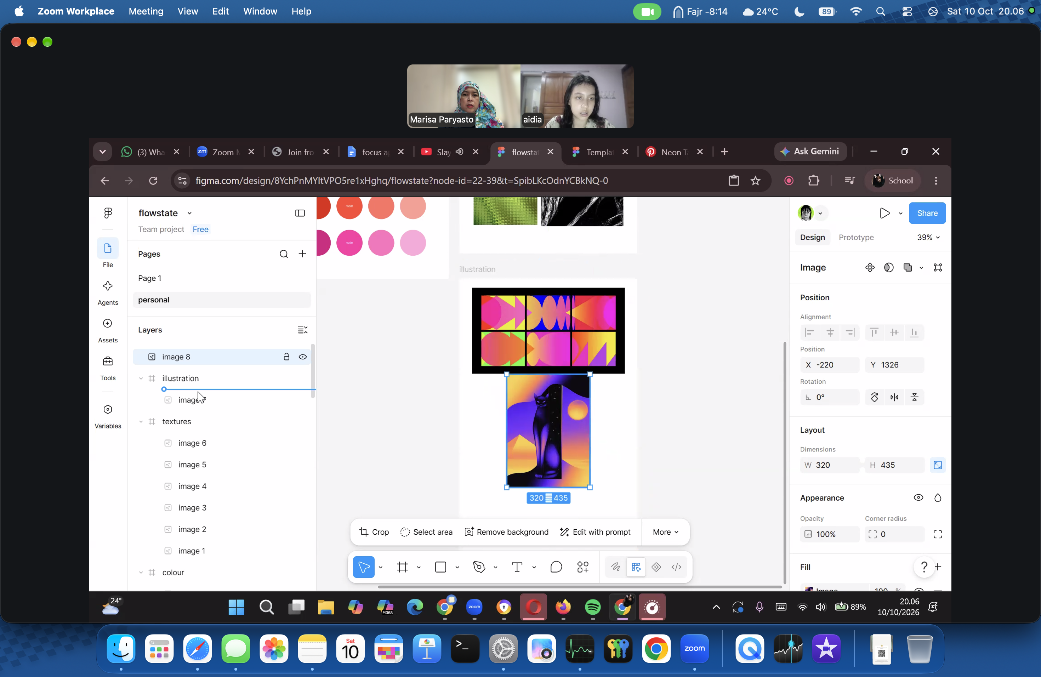Open the Meeting menu in Zoom menu bar

click(x=146, y=11)
